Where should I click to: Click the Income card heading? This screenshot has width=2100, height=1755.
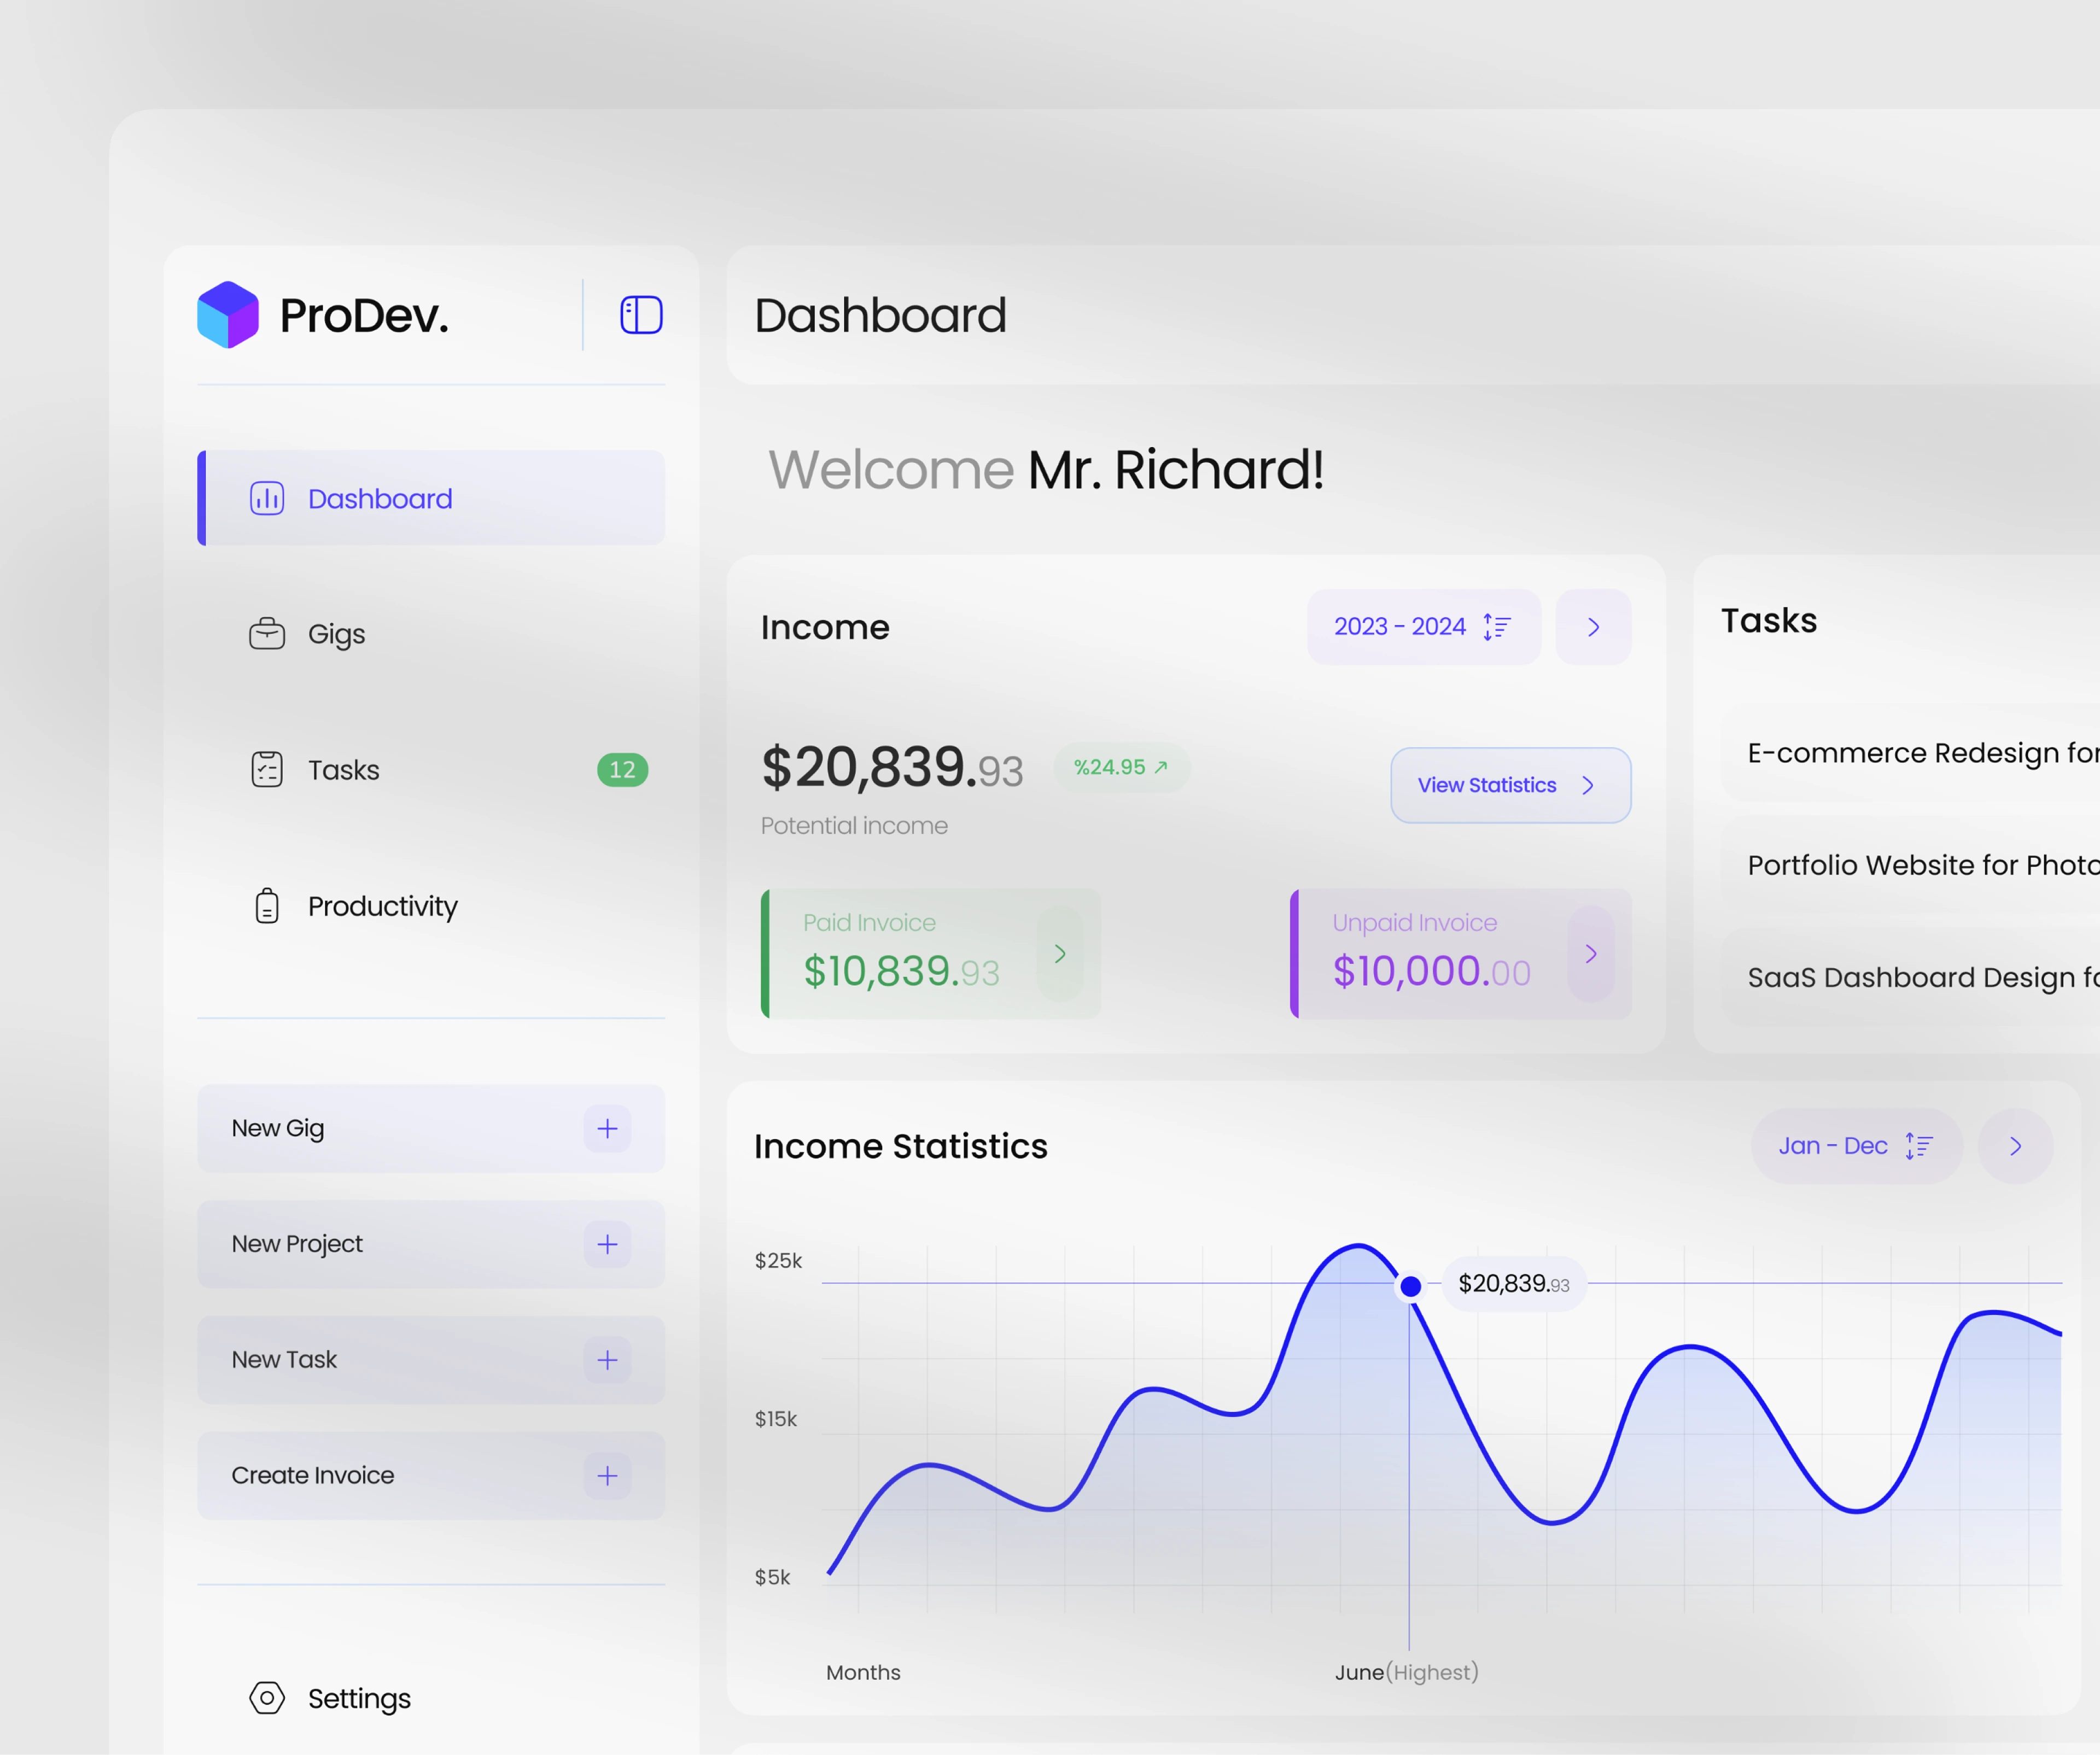click(825, 627)
